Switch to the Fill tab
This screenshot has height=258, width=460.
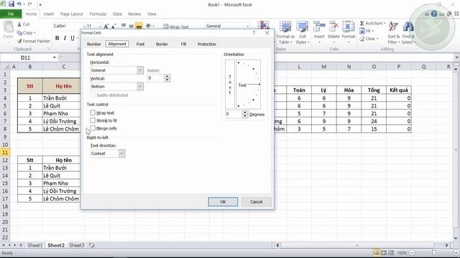[x=183, y=44]
